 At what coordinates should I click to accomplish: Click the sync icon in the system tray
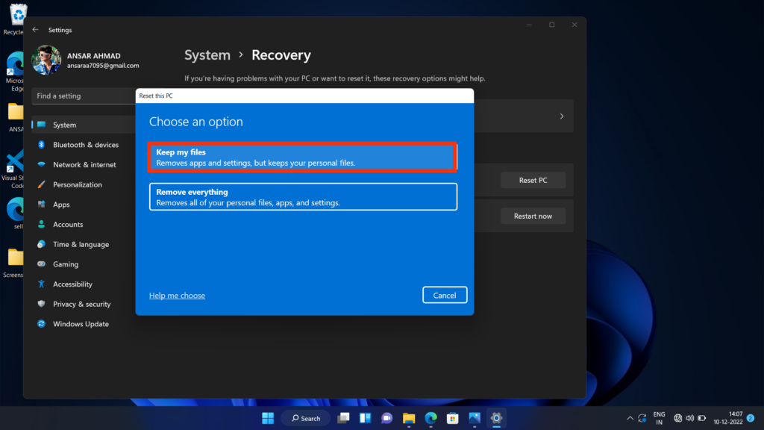click(x=642, y=418)
